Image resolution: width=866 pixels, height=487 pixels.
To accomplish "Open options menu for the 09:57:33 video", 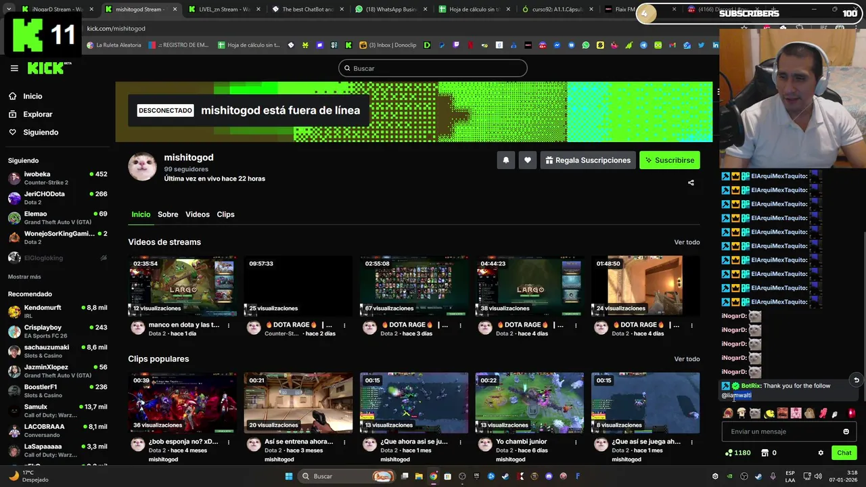I will click(x=344, y=325).
